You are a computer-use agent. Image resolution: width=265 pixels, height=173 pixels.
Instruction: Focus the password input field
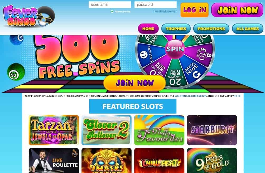[x=156, y=4]
